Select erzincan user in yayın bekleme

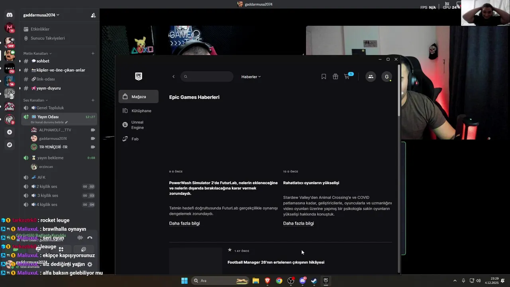point(63,167)
